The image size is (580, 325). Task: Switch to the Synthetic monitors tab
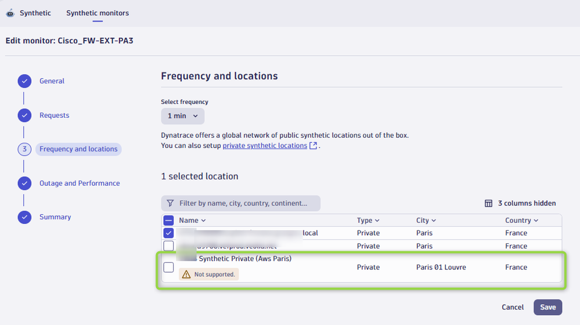(x=98, y=13)
